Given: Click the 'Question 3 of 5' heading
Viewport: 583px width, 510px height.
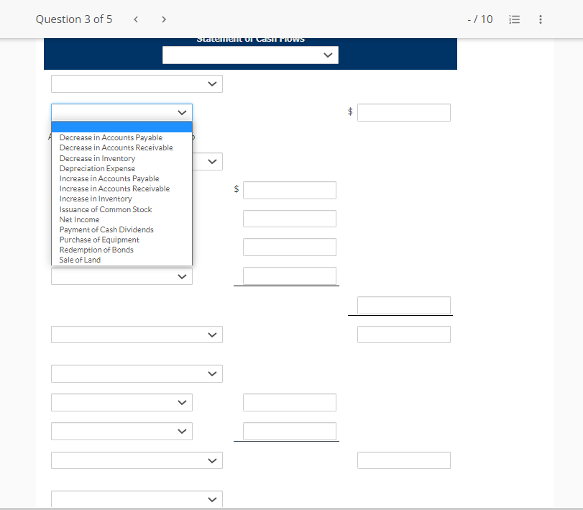Looking at the screenshot, I should 74,19.
